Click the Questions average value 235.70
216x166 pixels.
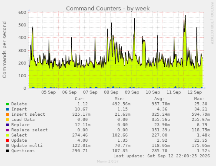(x=160, y=151)
